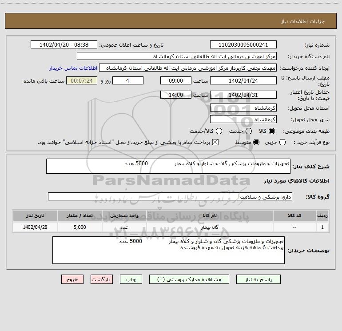The height and width of the screenshot is (331, 342).
Task: Click the پاسخ به نیاز button
Action: click(x=258, y=279)
